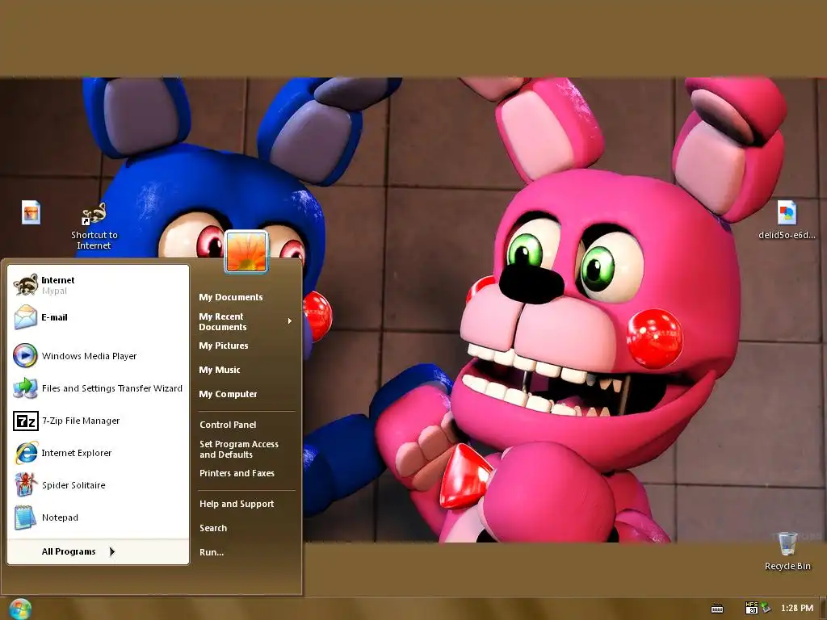Click the user account flower picture
The height and width of the screenshot is (620, 827).
[x=247, y=252]
